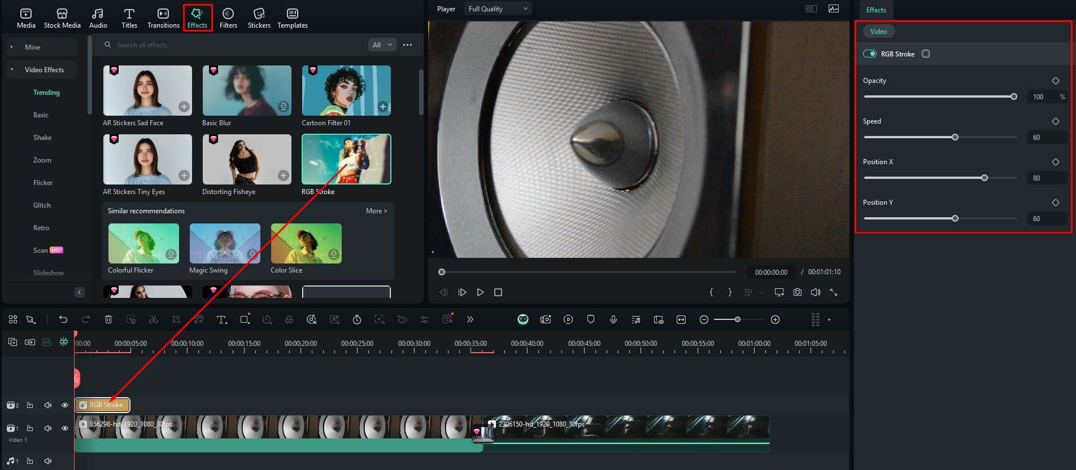Download the Basic Blur effect
Viewport: 1076px width, 470px height.
284,107
